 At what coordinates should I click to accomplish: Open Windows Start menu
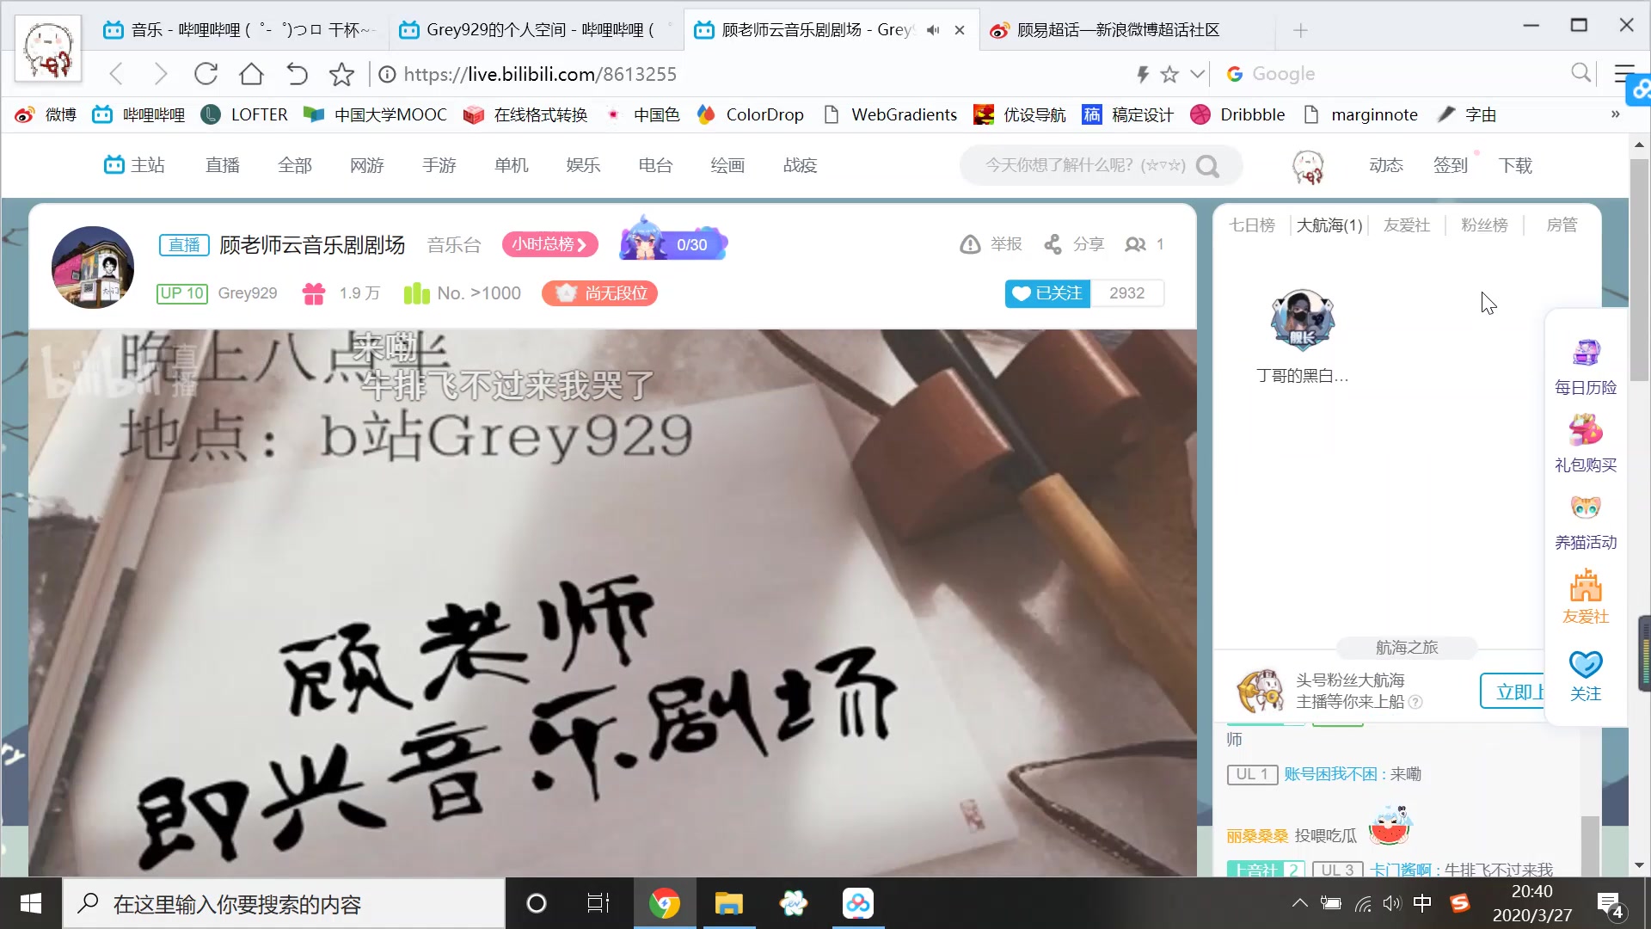[x=31, y=903]
